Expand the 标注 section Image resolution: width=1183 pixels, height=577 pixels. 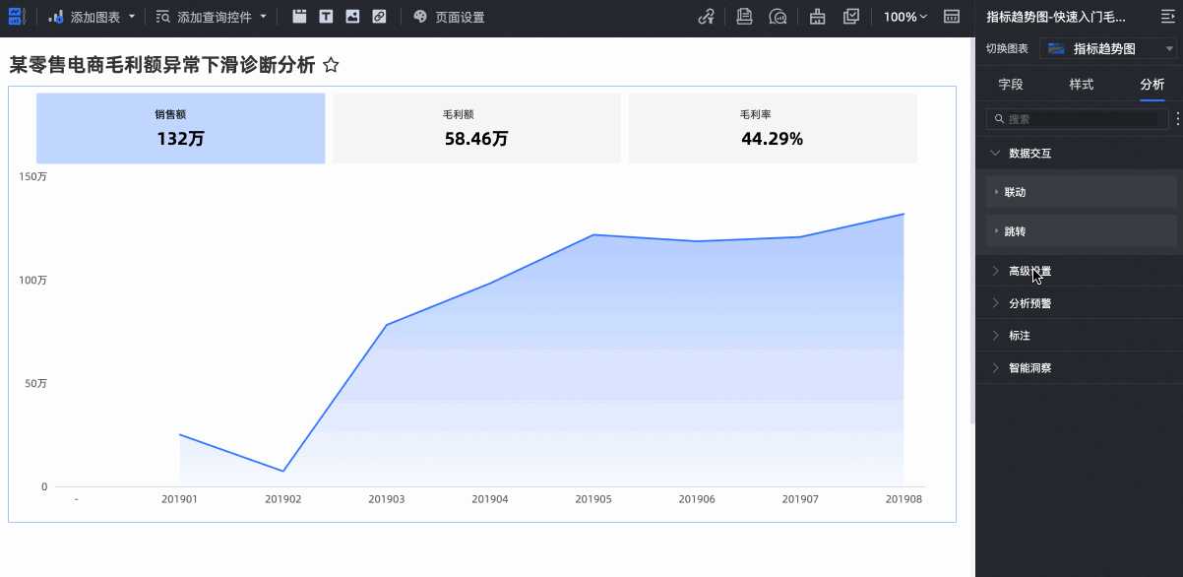[1079, 336]
